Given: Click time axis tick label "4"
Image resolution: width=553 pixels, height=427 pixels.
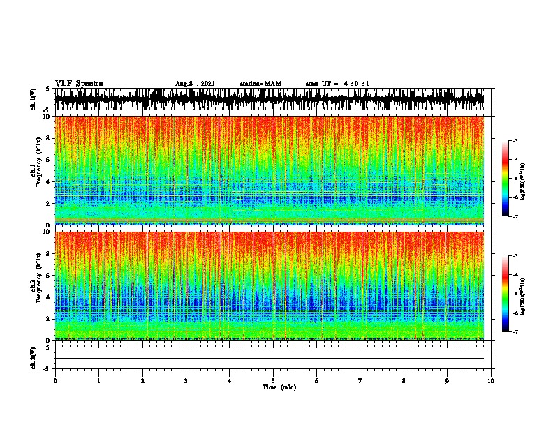Looking at the screenshot, I should (x=230, y=381).
